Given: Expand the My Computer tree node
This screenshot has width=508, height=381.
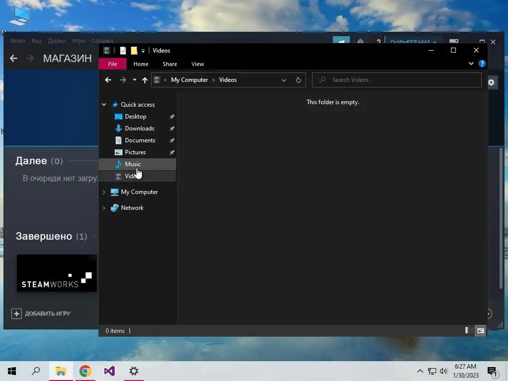Looking at the screenshot, I should pos(104,192).
